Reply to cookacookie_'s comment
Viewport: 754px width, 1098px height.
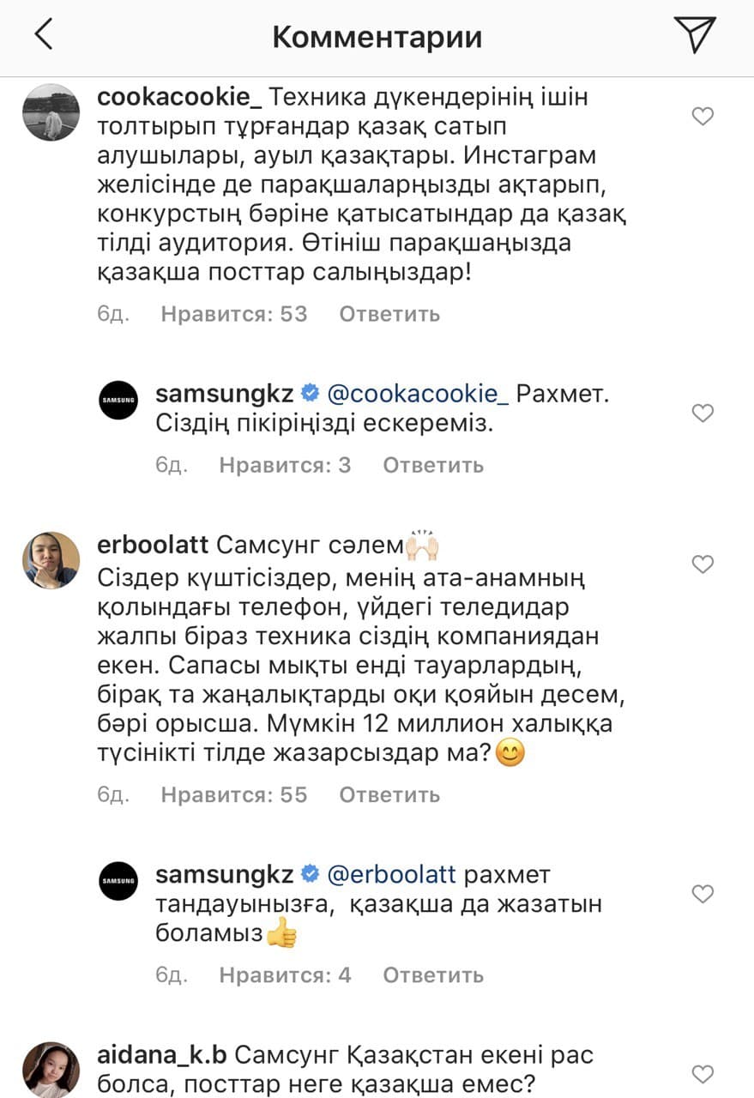[x=389, y=314]
